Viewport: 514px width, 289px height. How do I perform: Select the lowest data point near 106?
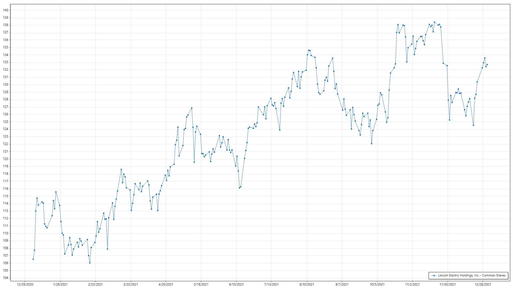[90, 263]
